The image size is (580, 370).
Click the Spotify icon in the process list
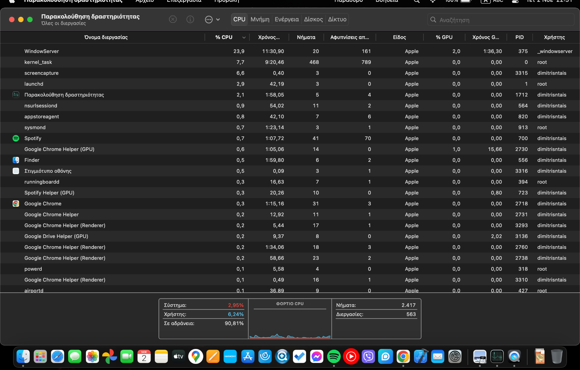coord(16,138)
